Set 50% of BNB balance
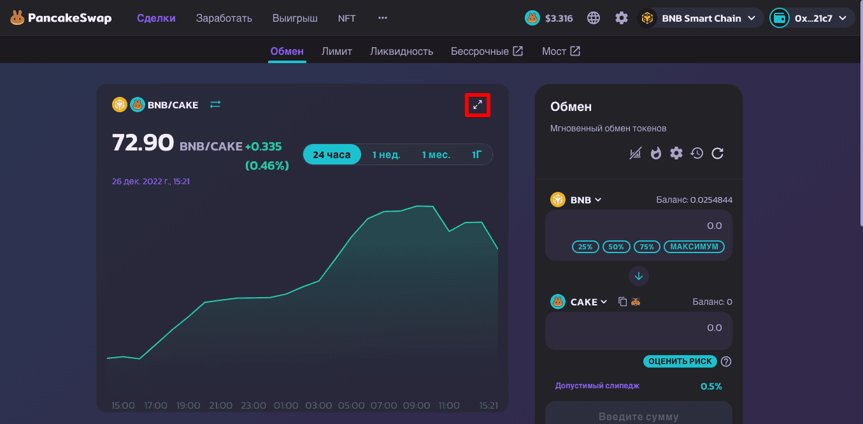The height and width of the screenshot is (424, 863). click(x=617, y=247)
